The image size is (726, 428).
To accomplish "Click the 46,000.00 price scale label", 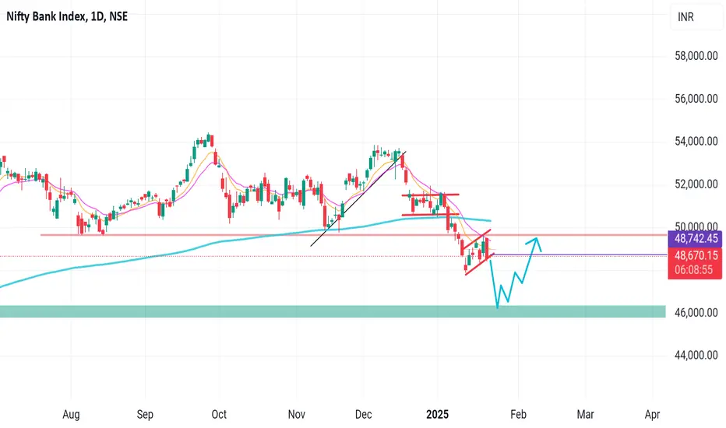I will point(696,313).
